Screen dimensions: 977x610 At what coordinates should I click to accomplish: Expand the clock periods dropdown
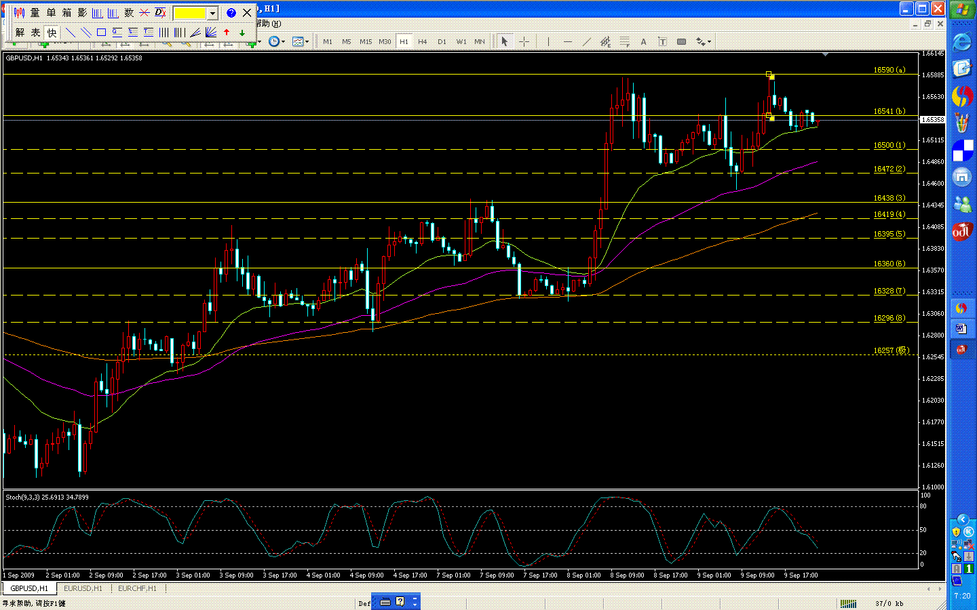point(283,42)
